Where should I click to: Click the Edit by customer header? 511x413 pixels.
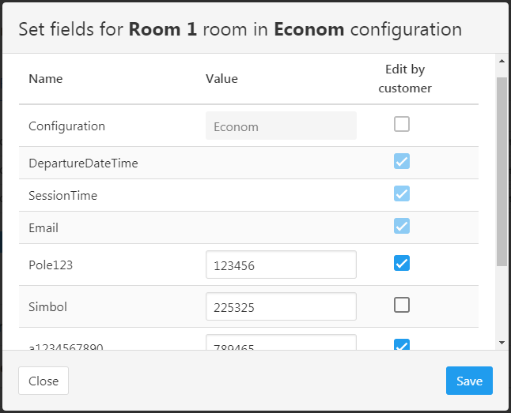[x=405, y=79]
